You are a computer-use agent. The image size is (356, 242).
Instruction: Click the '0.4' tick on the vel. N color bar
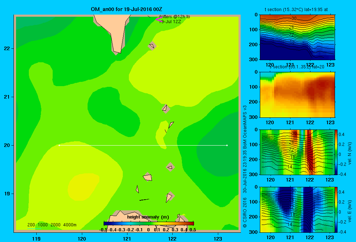pyautogui.click(x=341, y=135)
